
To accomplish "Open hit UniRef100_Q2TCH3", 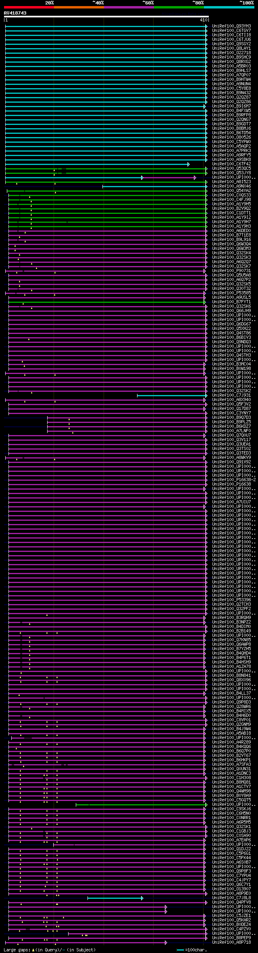I will click(x=231, y=604).
